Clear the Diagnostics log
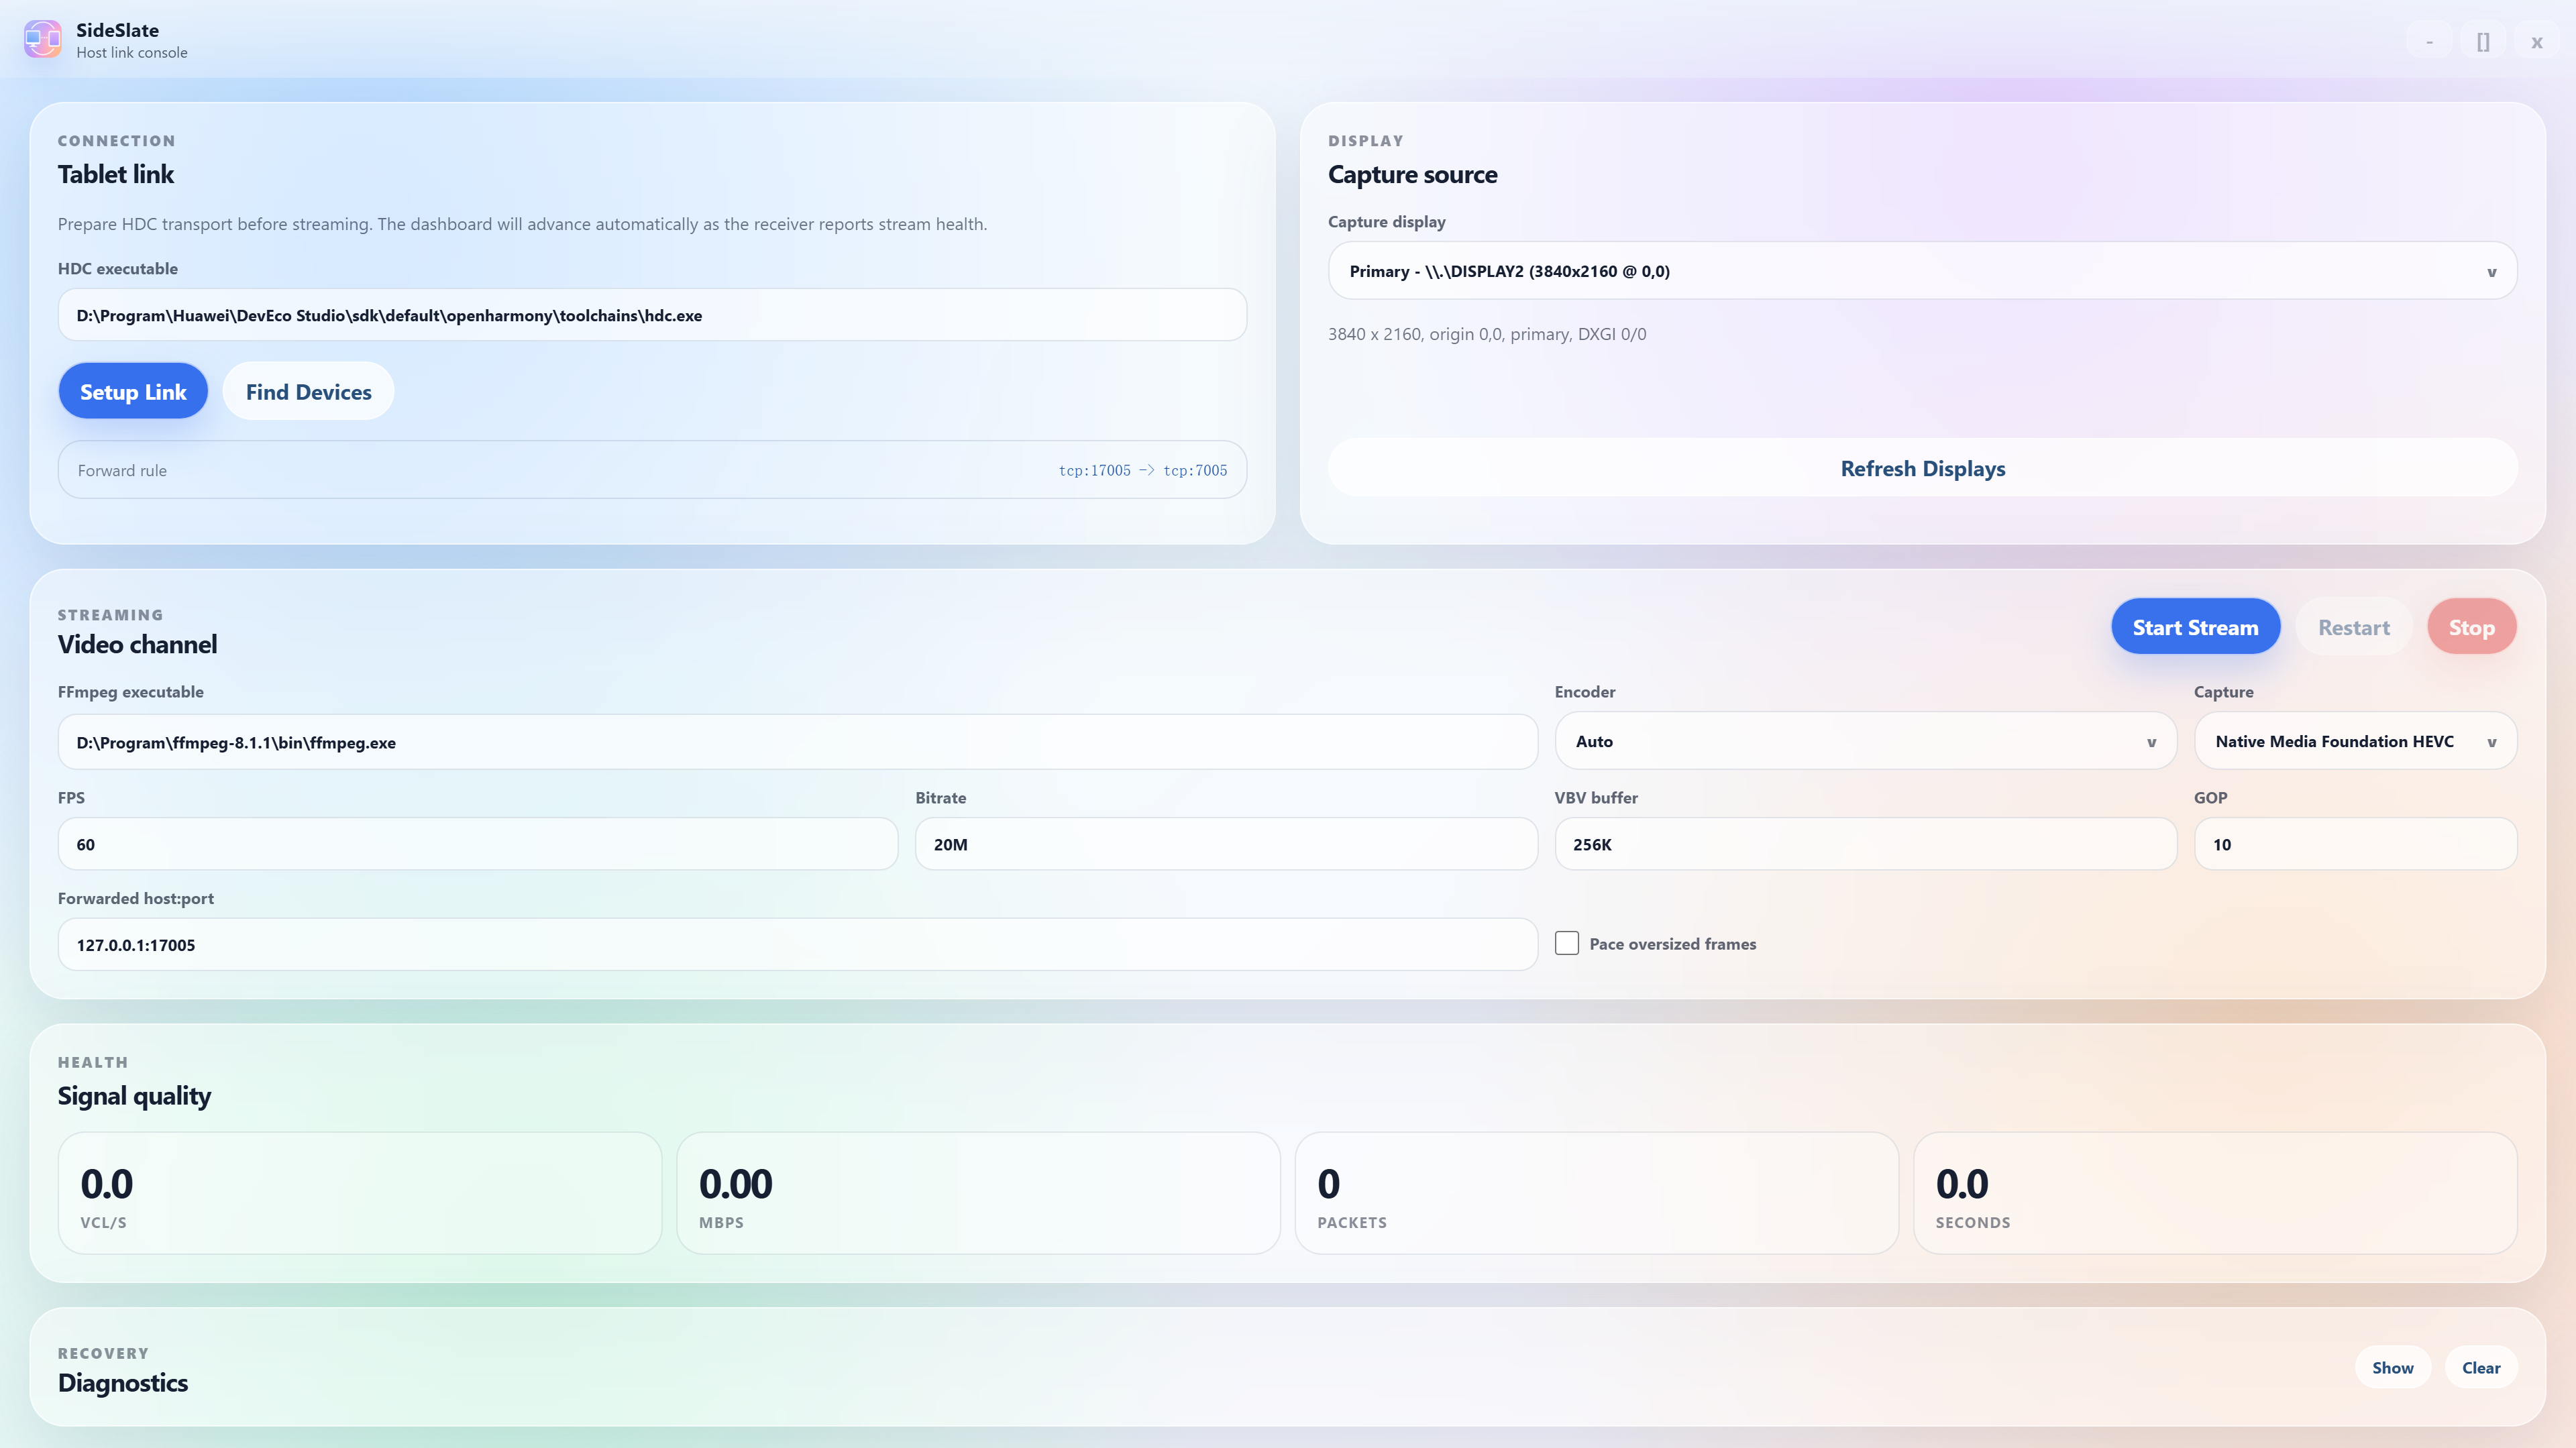Screen dimensions: 2576x1448 click(2481, 1367)
